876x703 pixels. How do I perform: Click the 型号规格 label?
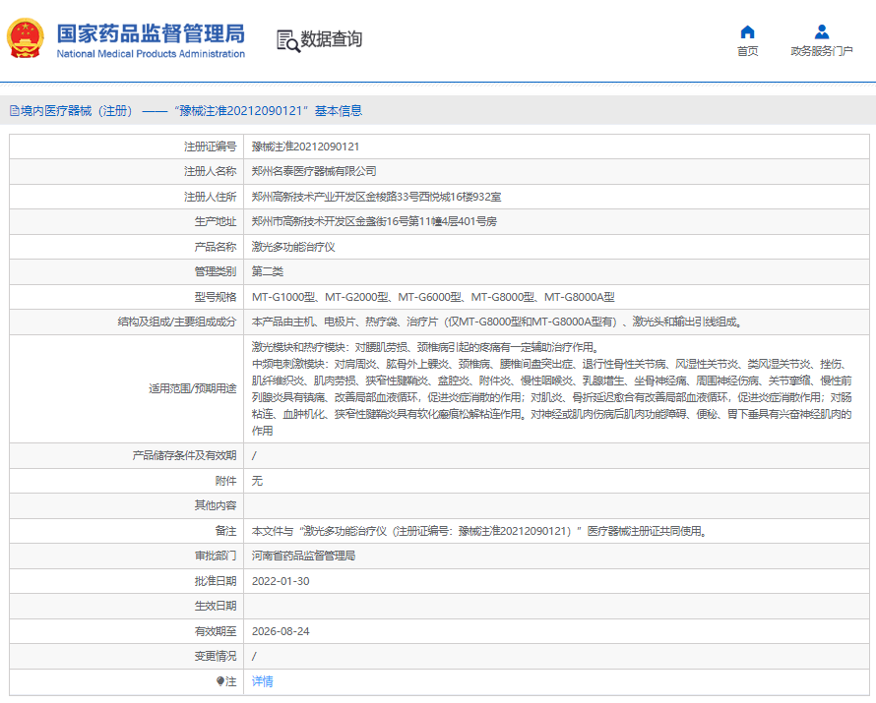[x=216, y=297]
